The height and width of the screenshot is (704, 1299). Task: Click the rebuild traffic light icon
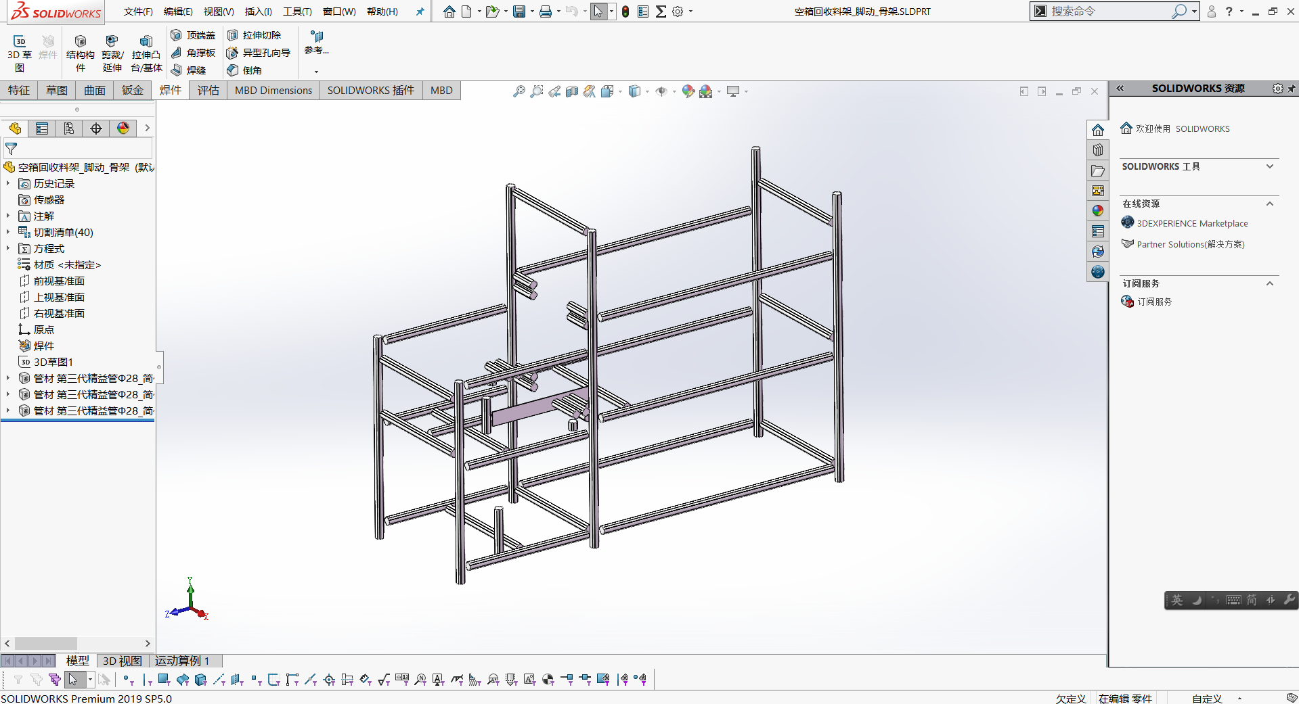pyautogui.click(x=625, y=11)
